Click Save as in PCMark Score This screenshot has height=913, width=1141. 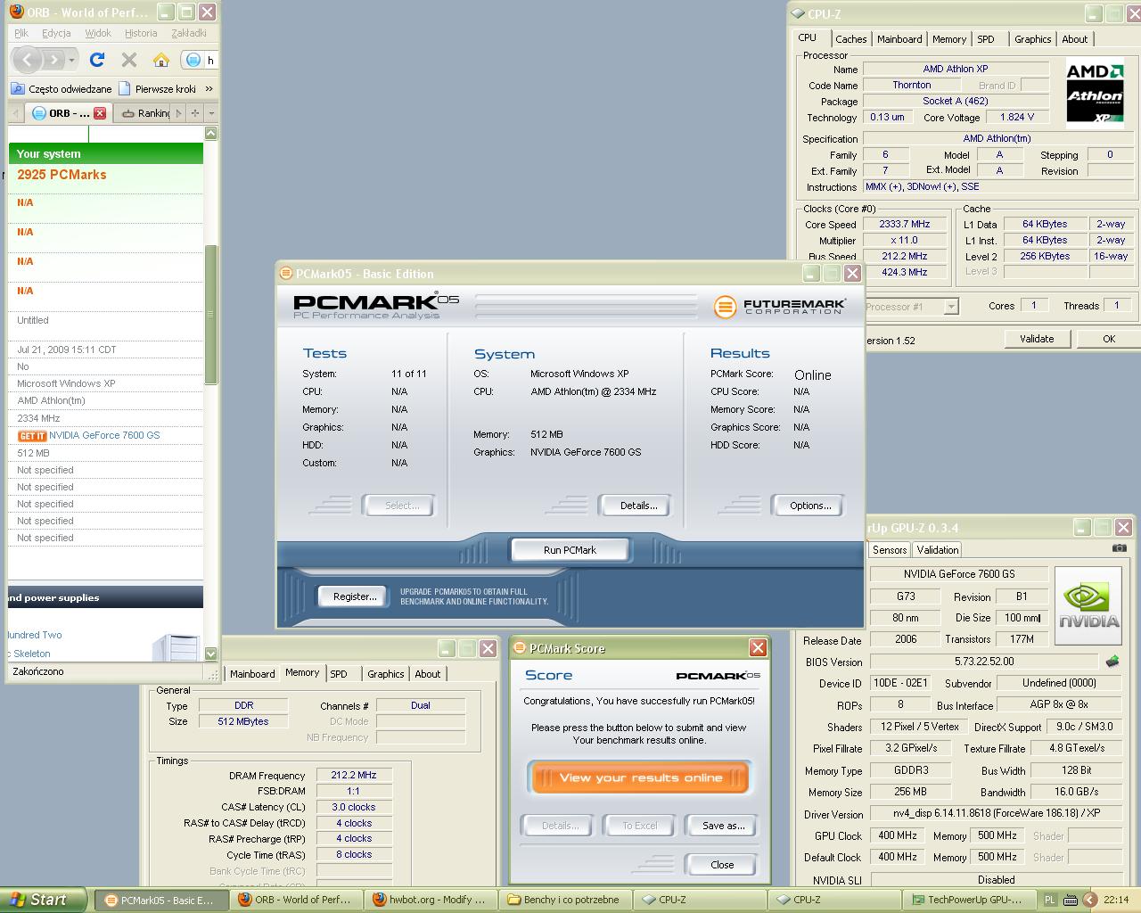(x=723, y=826)
